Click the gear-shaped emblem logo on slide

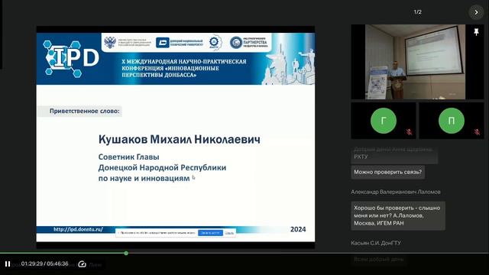tap(215, 42)
